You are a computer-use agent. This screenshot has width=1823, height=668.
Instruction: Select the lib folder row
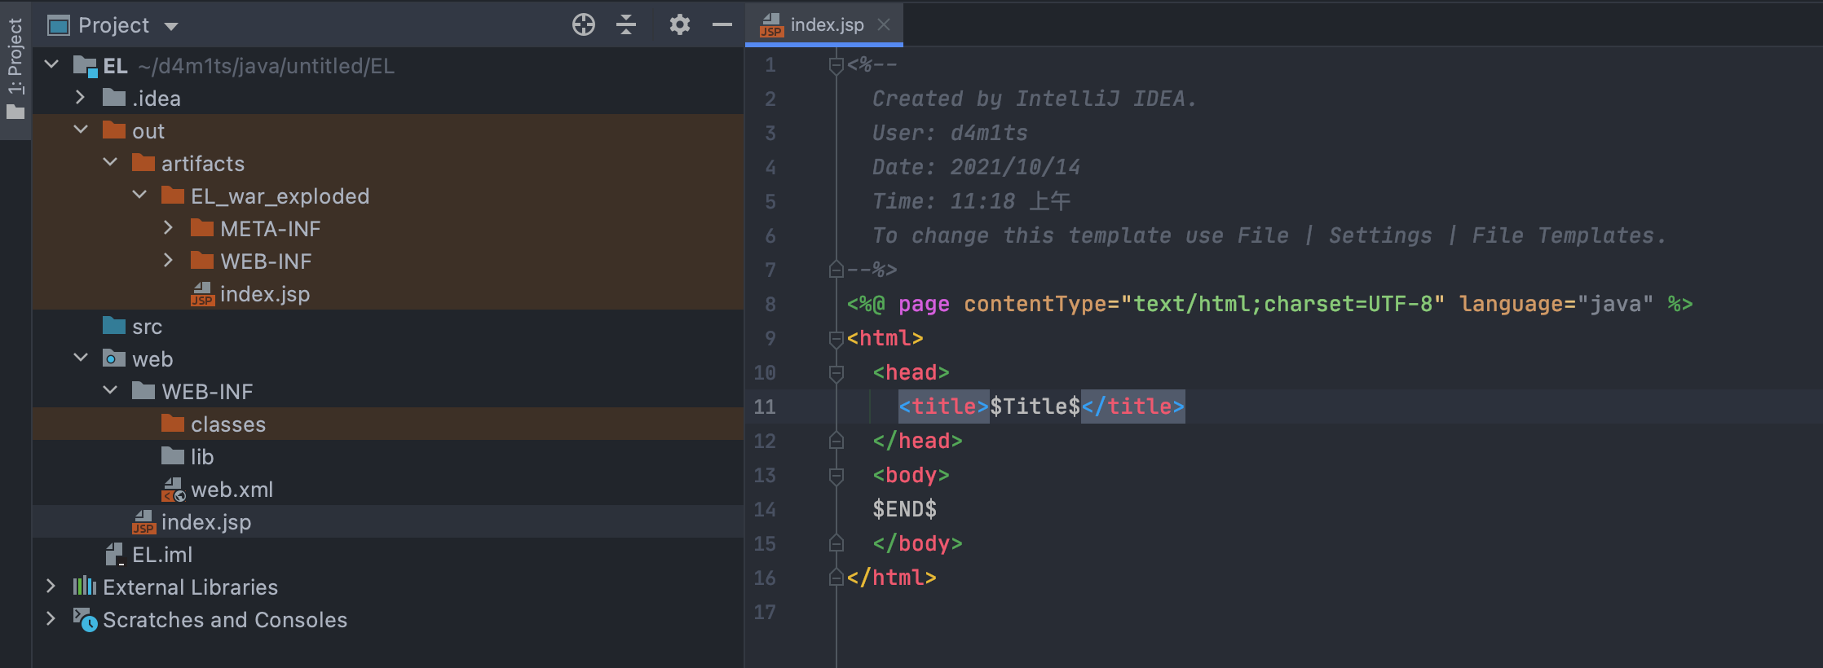point(387,456)
